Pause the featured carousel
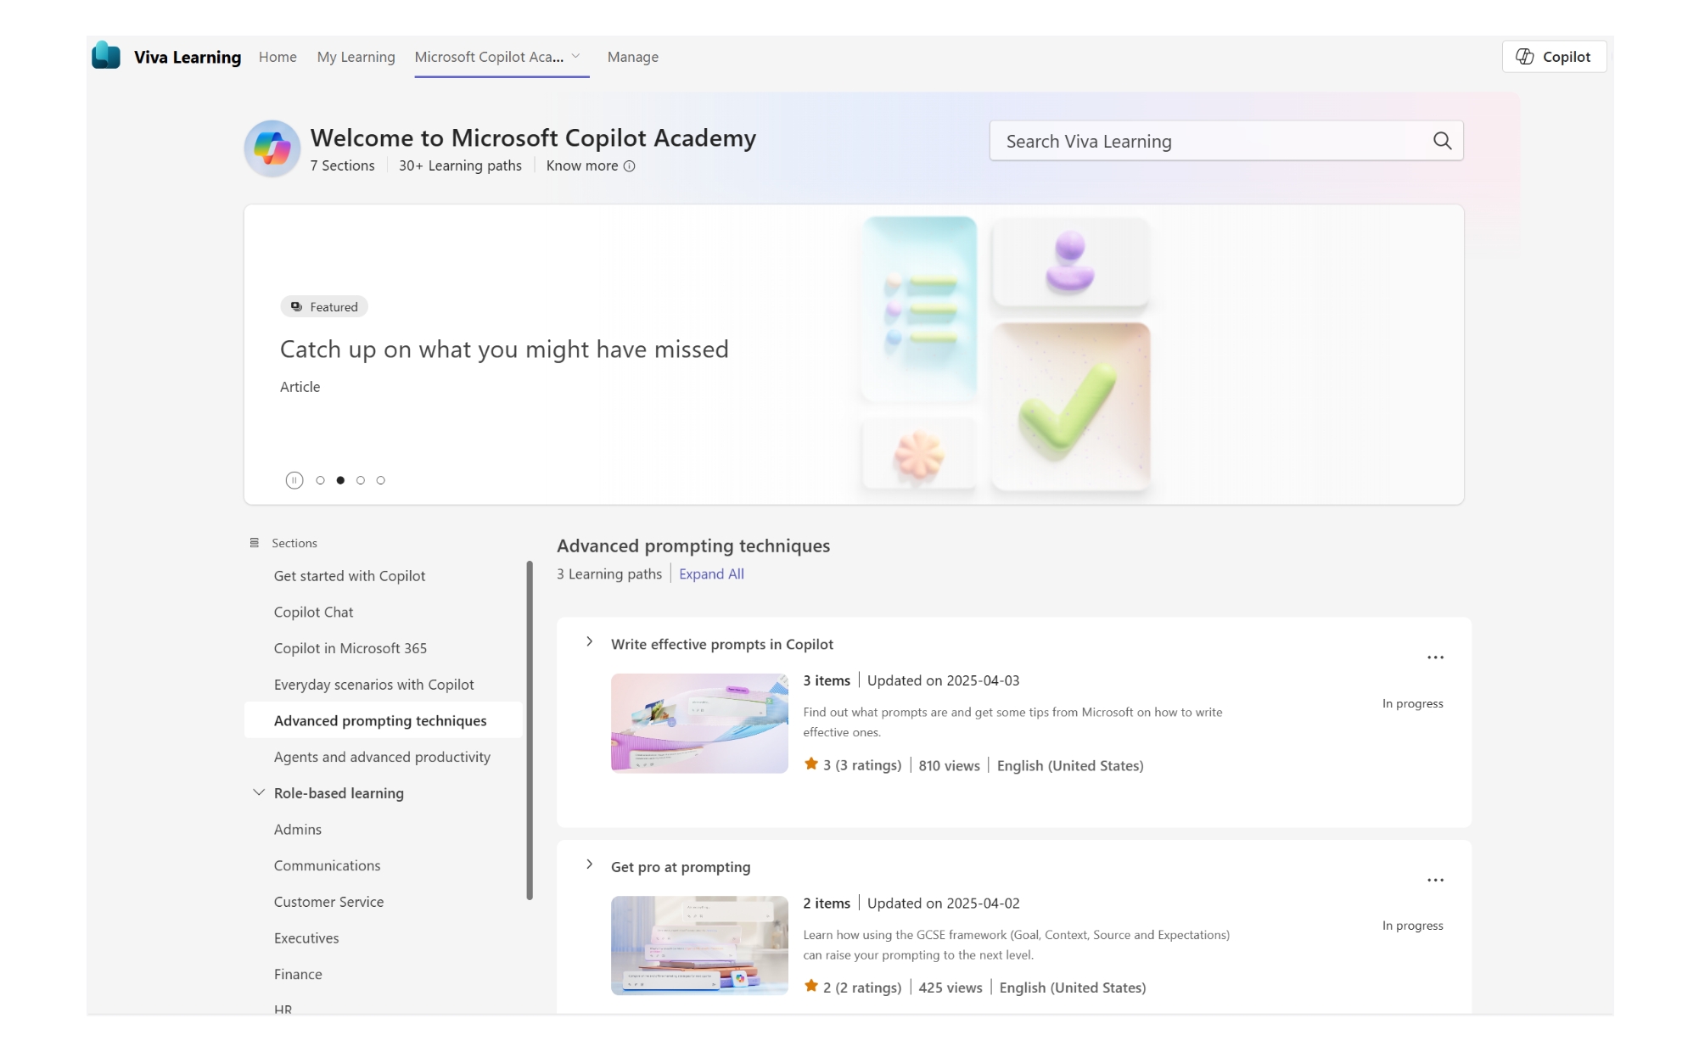Image resolution: width=1699 pixels, height=1052 pixels. pos(294,479)
